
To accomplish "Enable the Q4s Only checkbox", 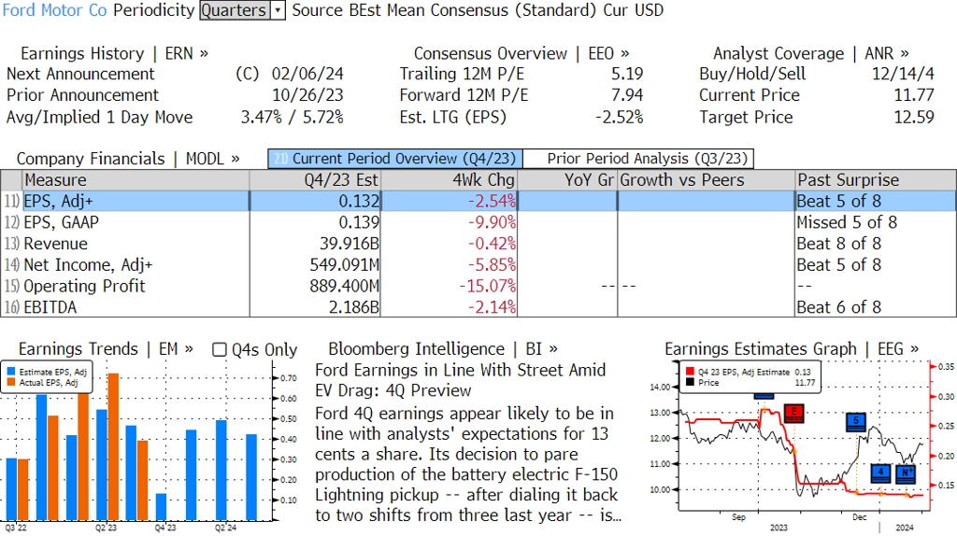I will [219, 349].
